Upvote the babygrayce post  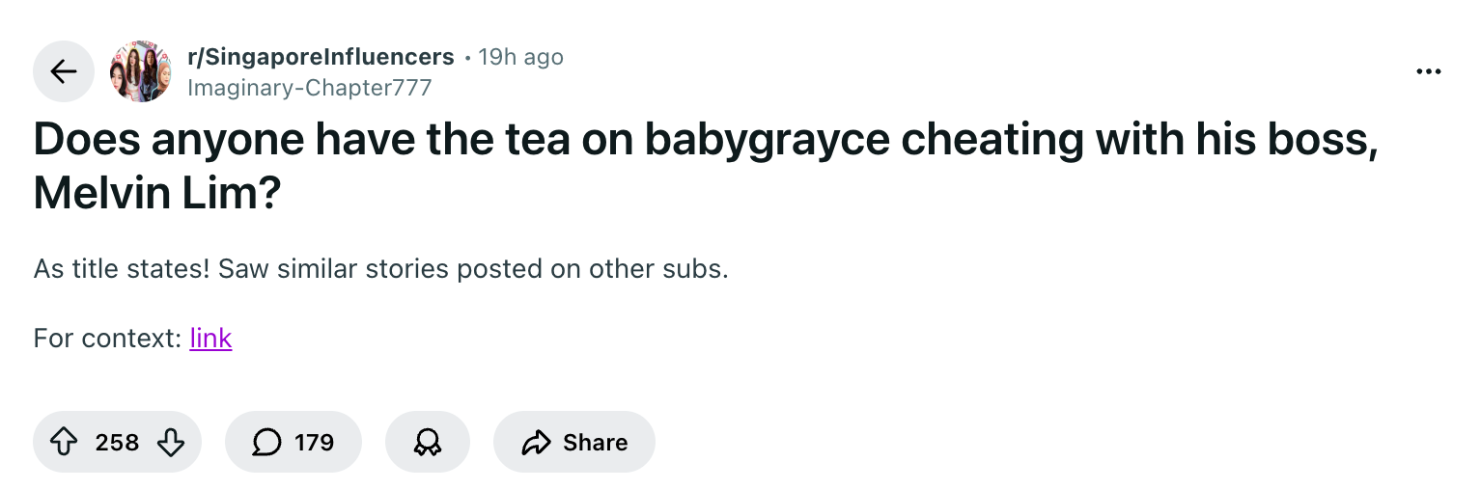coord(65,442)
